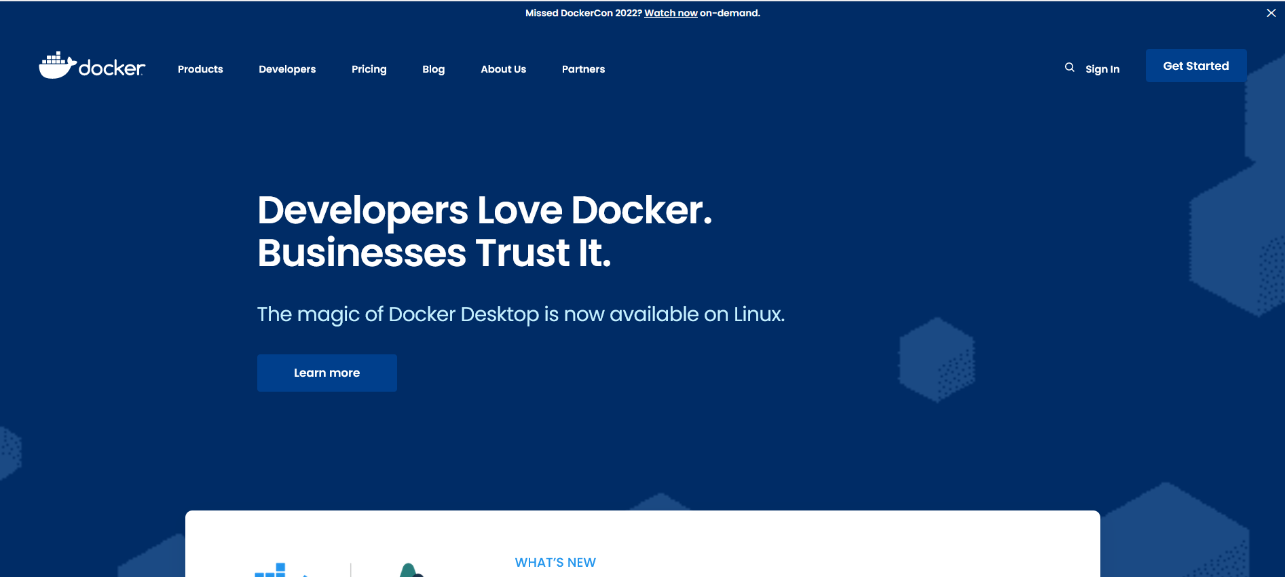The width and height of the screenshot is (1285, 577).
Task: Click the WHAT'S NEW heading
Action: 555,563
